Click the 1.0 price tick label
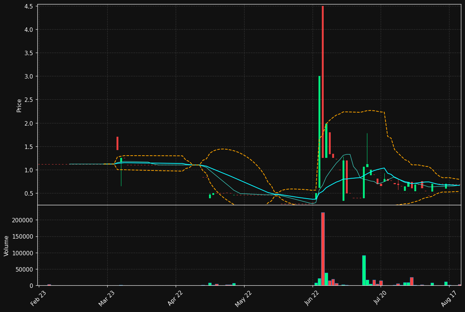The width and height of the screenshot is (465, 312). click(29, 170)
